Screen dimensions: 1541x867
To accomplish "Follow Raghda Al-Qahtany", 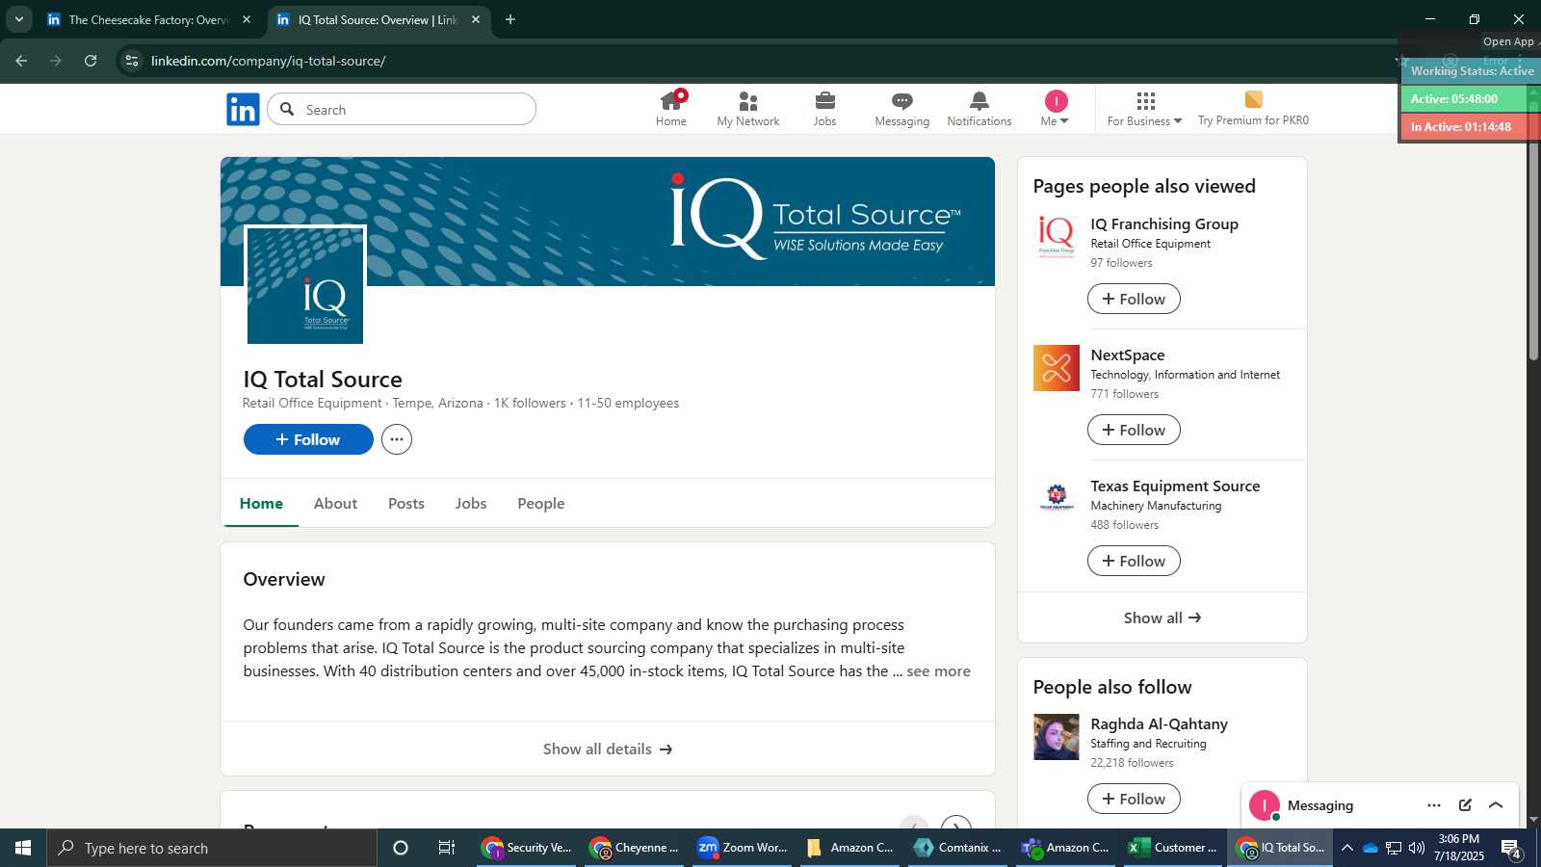I will [1134, 799].
